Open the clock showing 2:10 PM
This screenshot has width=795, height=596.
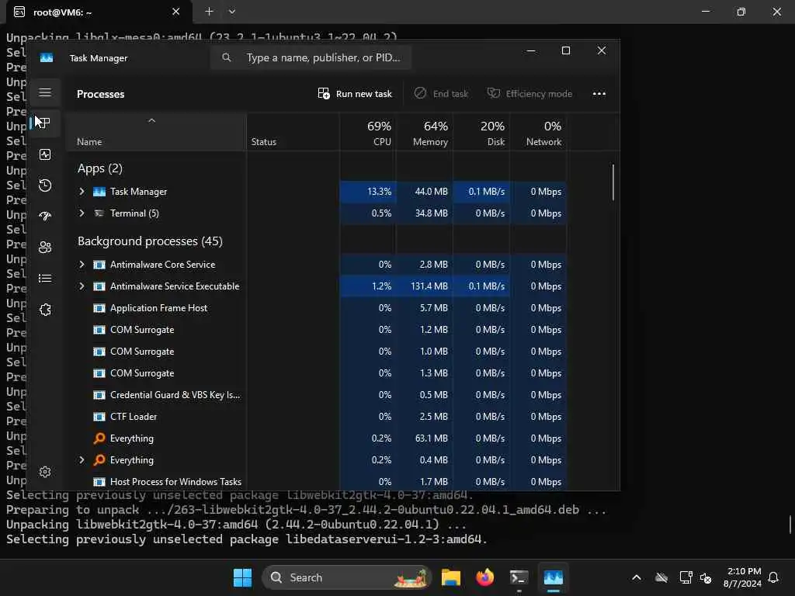pos(744,577)
